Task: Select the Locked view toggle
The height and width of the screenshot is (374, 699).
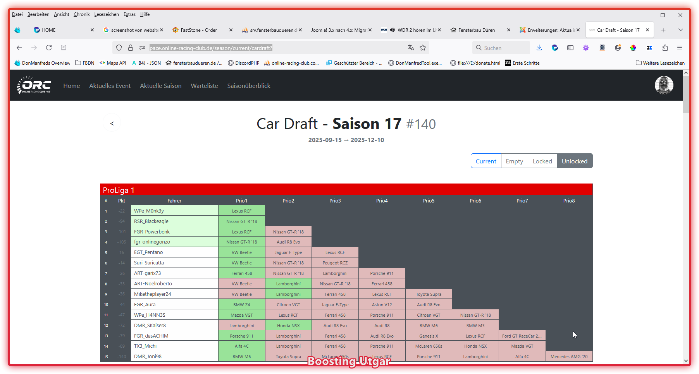Action: tap(542, 161)
